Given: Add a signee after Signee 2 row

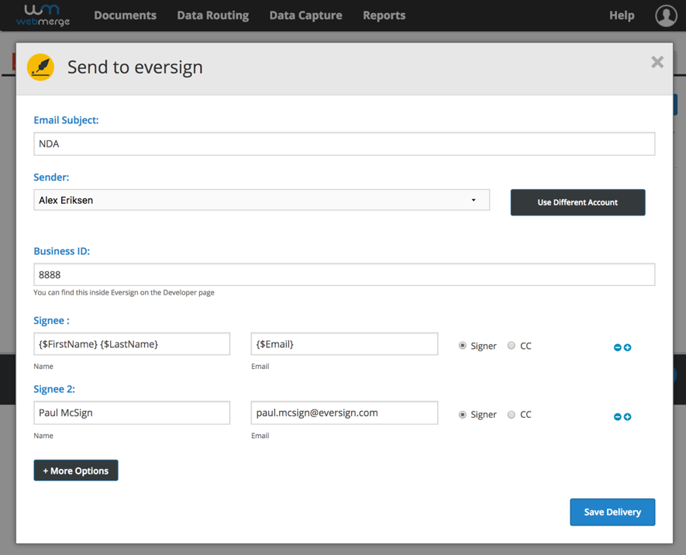Looking at the screenshot, I should tap(627, 417).
